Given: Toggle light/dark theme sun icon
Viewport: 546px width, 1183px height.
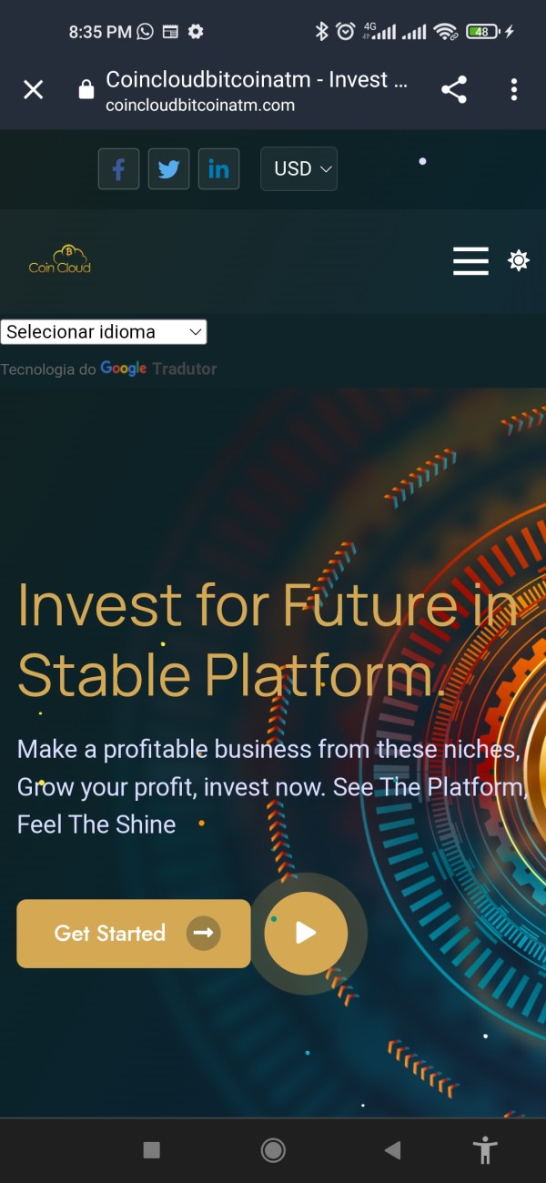Looking at the screenshot, I should point(519,261).
